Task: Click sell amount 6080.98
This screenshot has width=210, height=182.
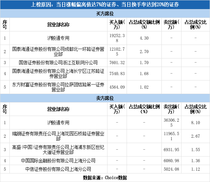Action: click(171, 161)
